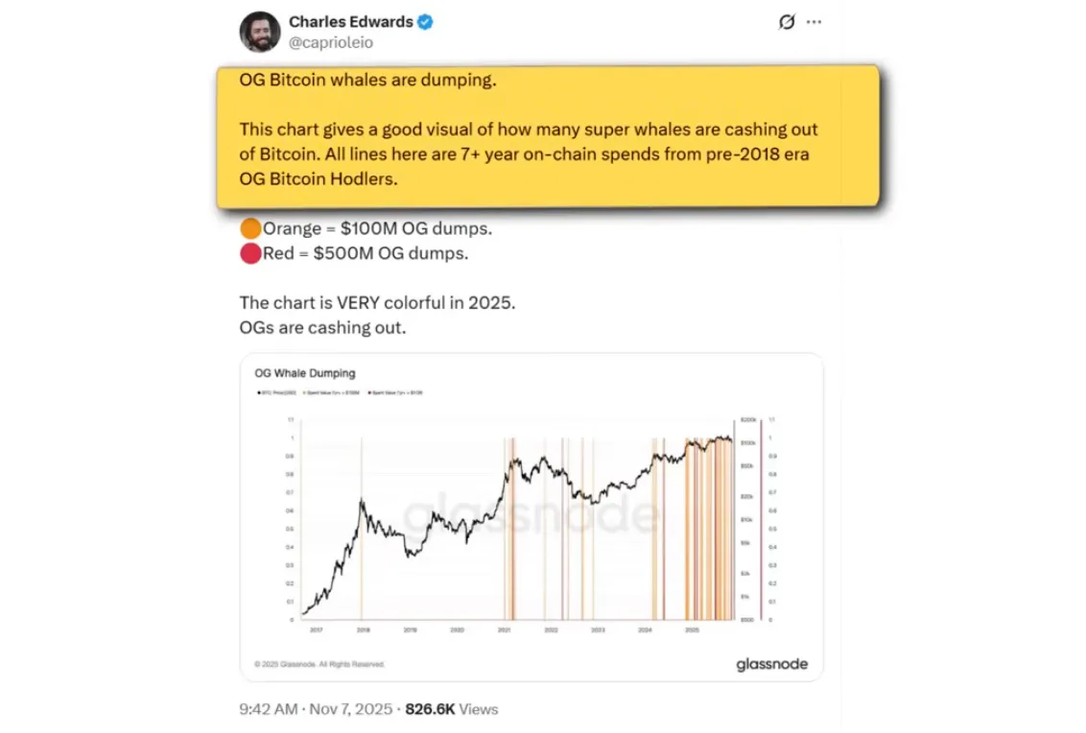Click the glassnode logo below chart
This screenshot has height=733, width=1086.
771,664
